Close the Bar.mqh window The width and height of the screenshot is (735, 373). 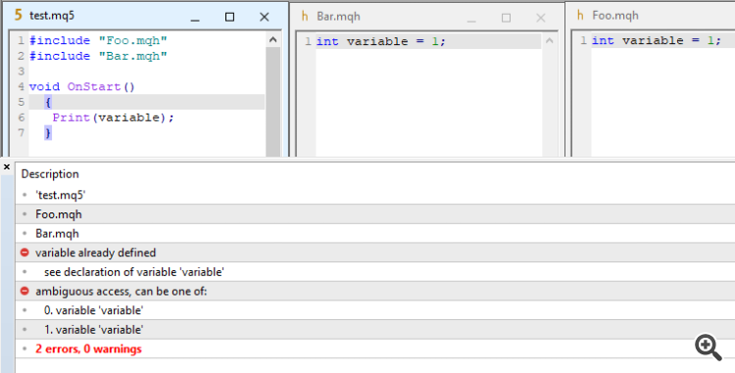(541, 18)
